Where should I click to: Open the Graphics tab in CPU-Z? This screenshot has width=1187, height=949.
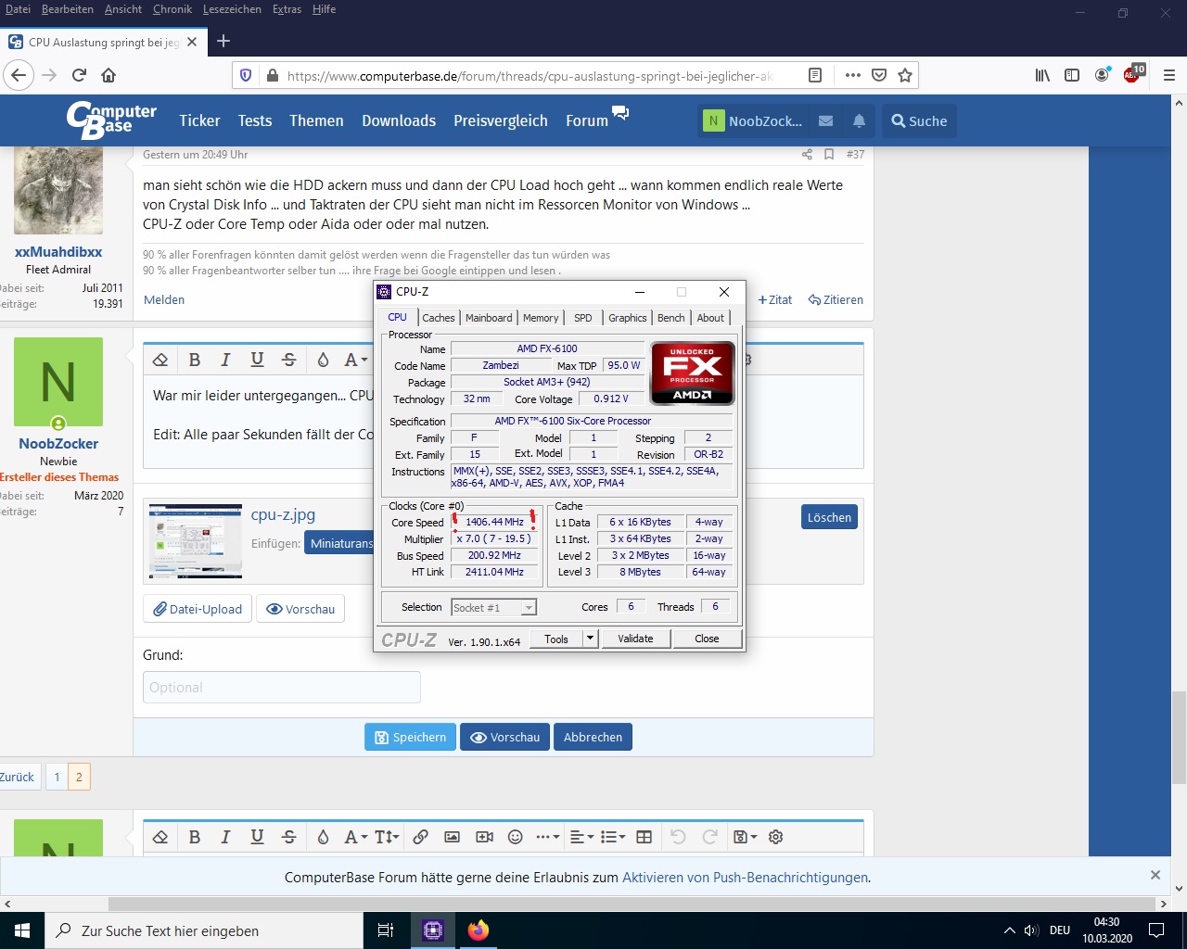pos(628,317)
